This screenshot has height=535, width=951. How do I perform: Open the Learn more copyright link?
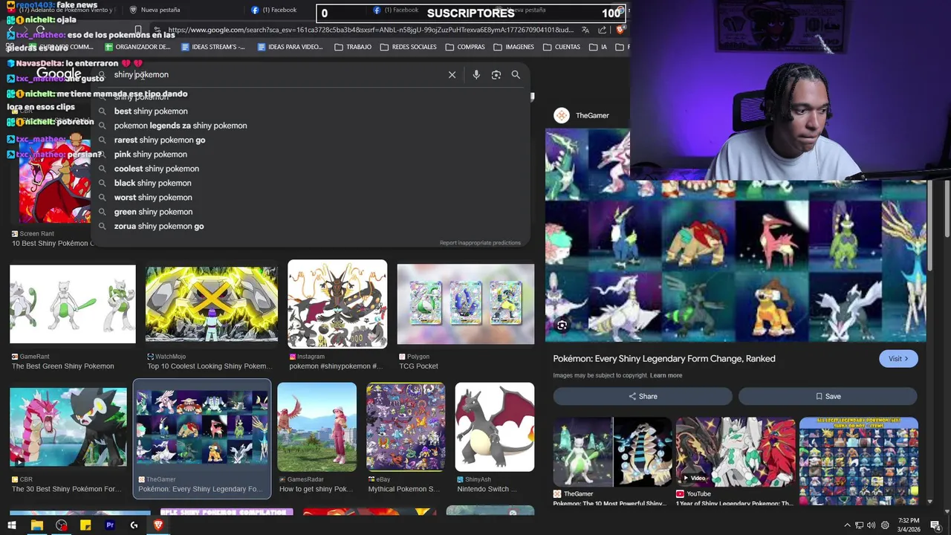pyautogui.click(x=666, y=375)
